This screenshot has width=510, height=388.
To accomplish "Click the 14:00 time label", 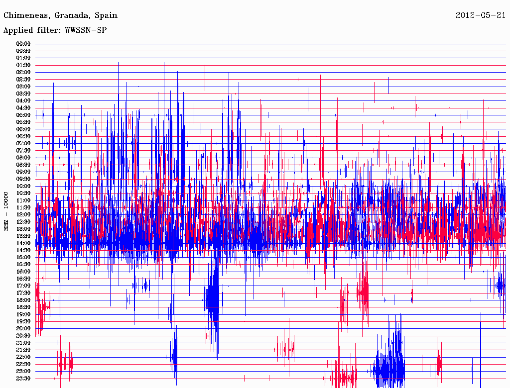I will 23,243.
